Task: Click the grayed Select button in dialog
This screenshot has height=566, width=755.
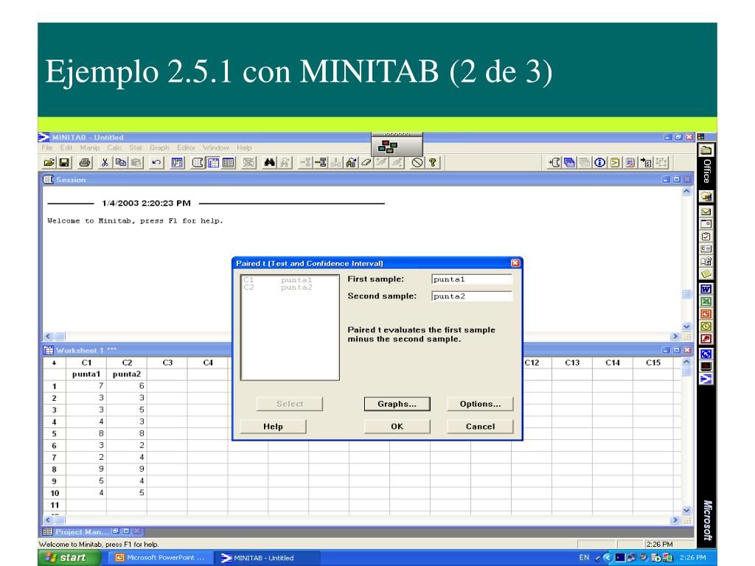Action: click(x=290, y=404)
